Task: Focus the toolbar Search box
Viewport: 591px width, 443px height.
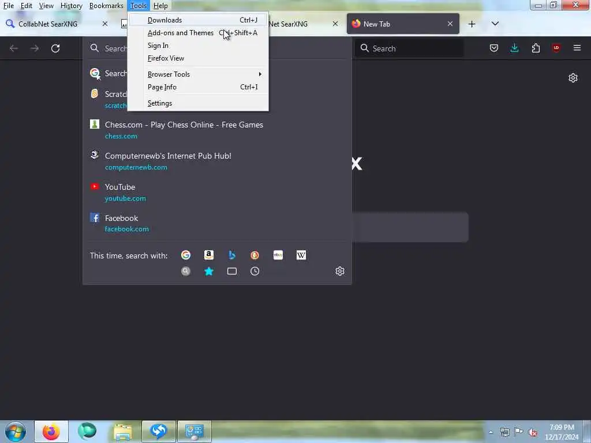Action: coord(409,48)
